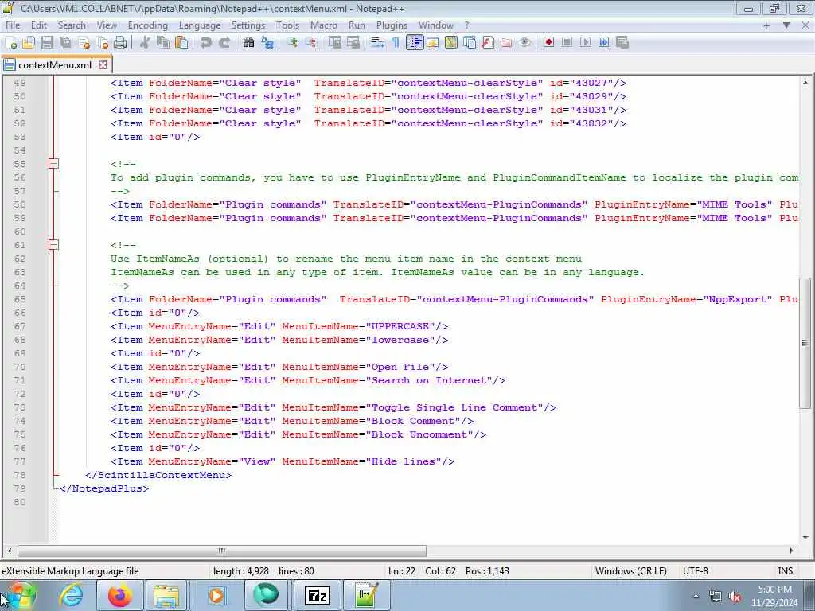Toggle Synchronize Vertical Scrolling
815x611 pixels.
[335, 43]
